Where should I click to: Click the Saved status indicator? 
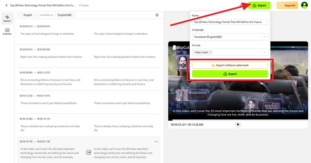coord(84,5)
